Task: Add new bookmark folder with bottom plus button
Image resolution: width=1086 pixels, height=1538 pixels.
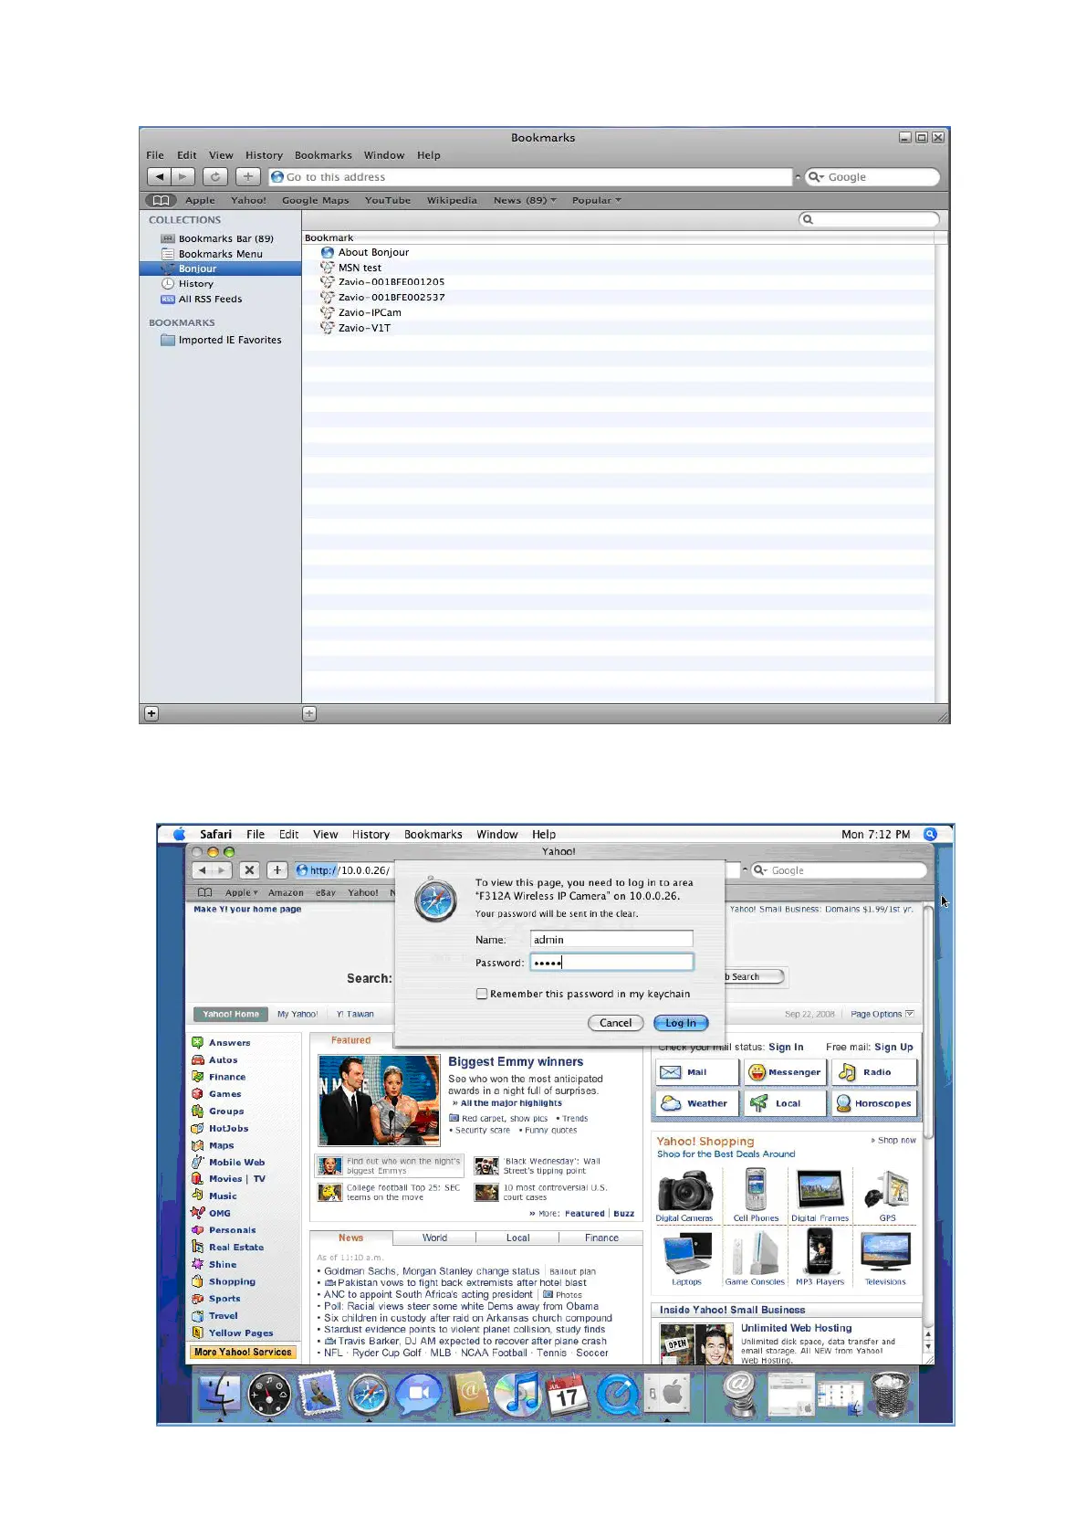Action: (309, 713)
